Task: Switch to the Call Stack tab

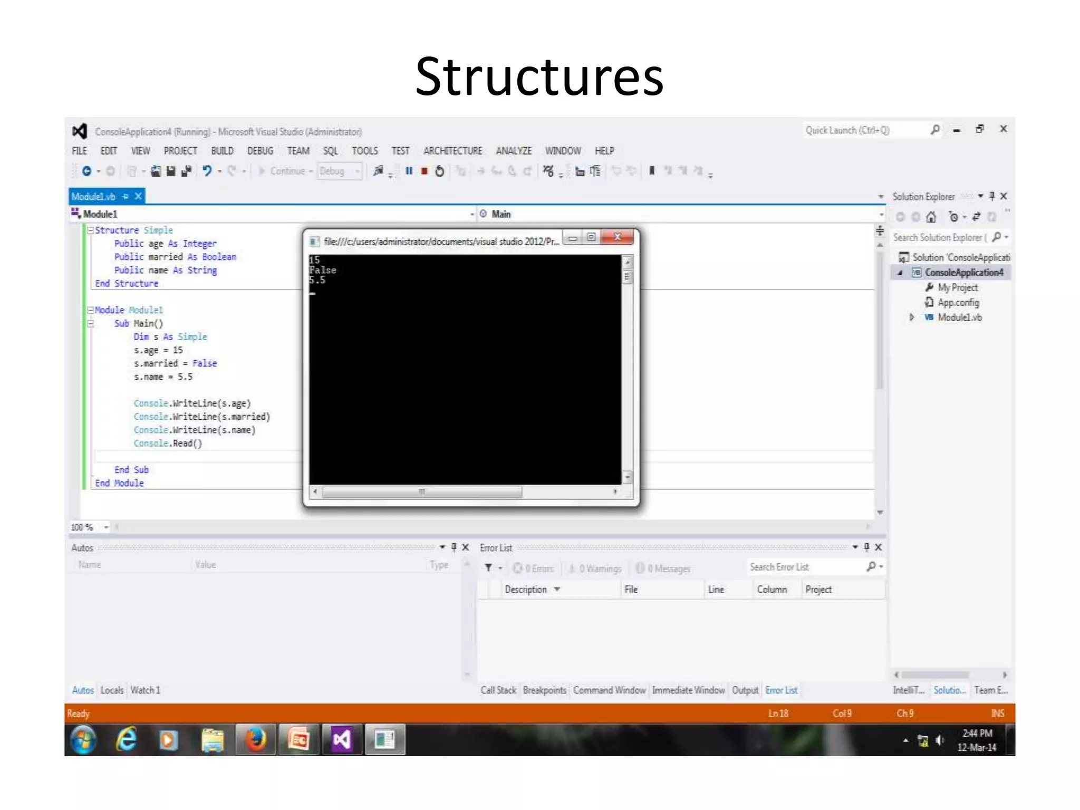Action: 498,690
